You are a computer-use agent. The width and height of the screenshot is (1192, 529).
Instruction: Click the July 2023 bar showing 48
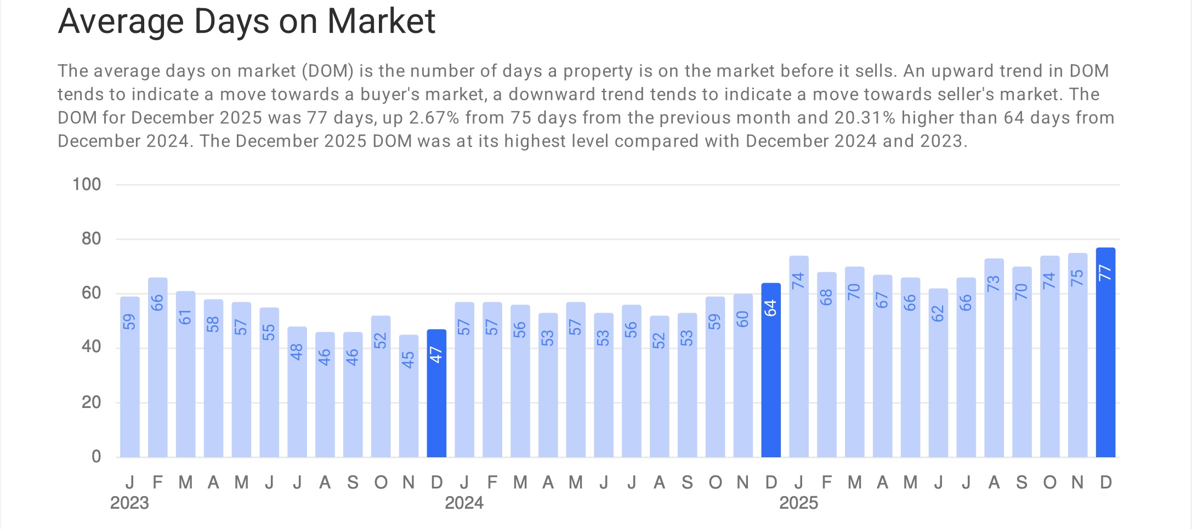297,392
